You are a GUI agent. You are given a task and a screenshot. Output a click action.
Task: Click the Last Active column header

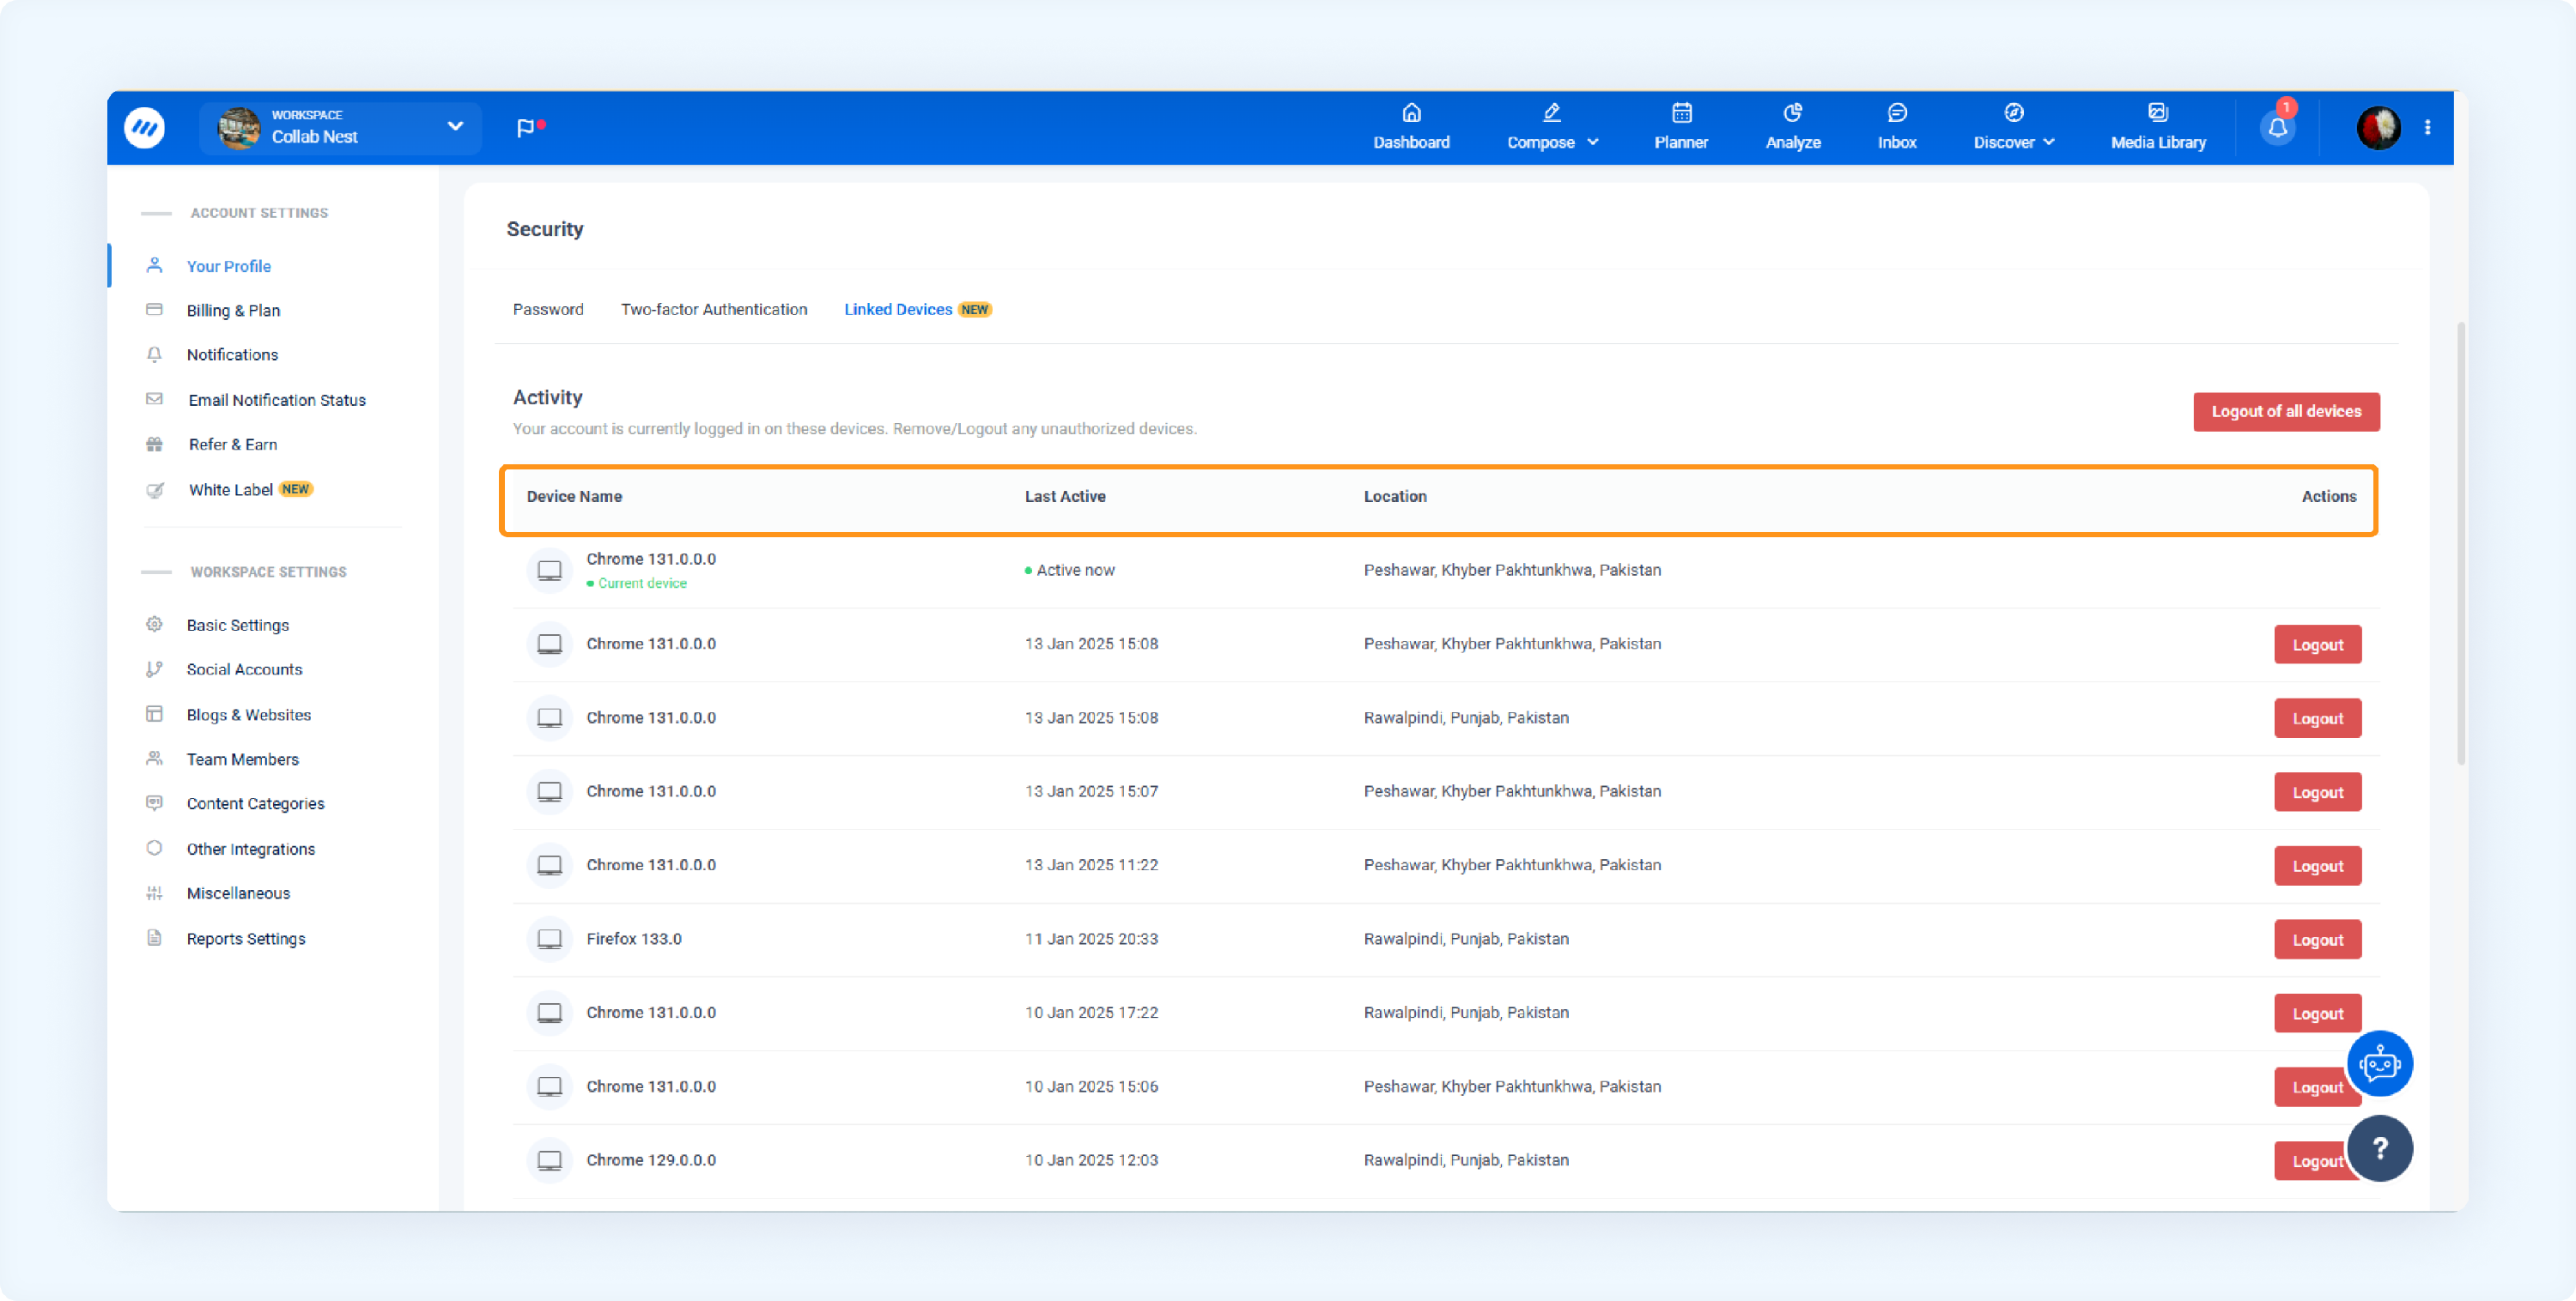tap(1065, 497)
